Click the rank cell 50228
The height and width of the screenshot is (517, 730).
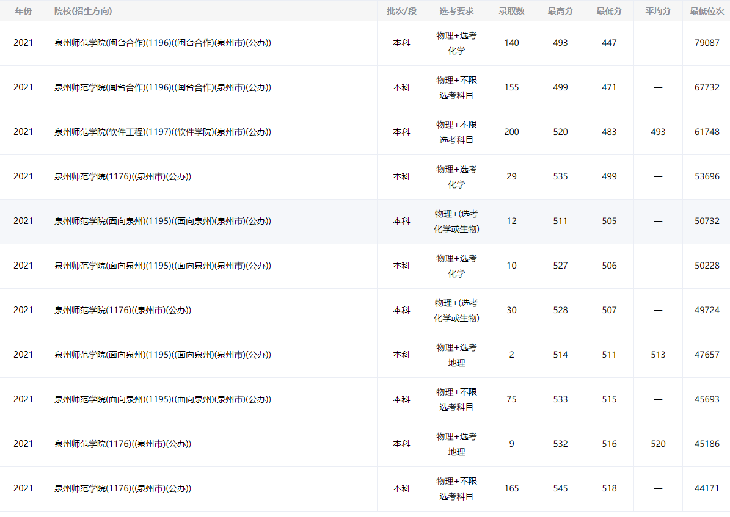click(707, 266)
